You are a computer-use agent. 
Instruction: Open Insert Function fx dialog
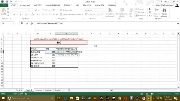point(32,23)
